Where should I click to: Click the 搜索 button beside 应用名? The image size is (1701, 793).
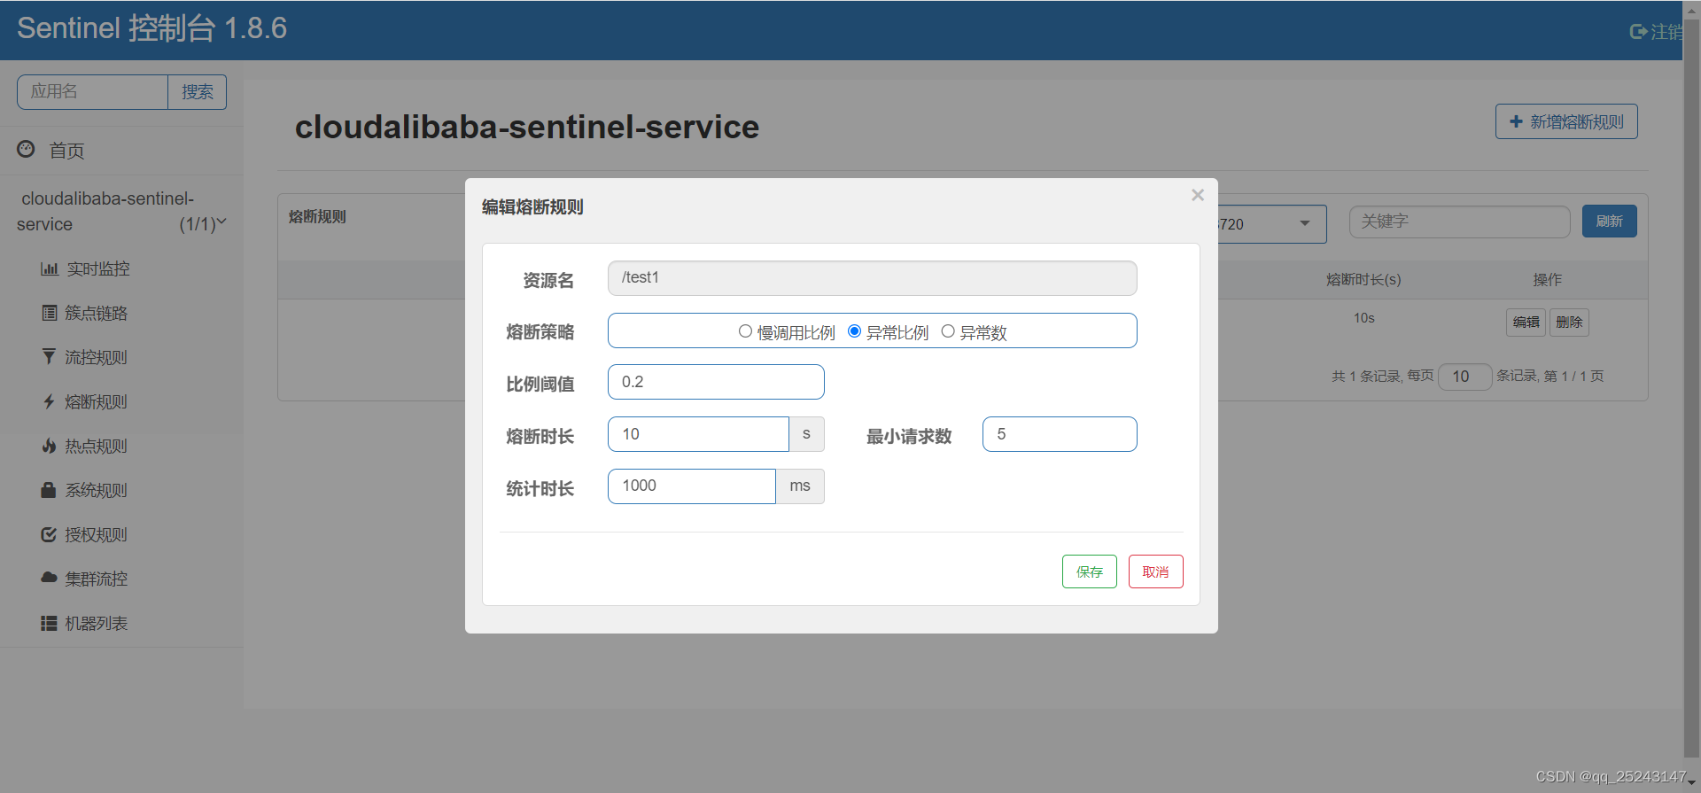pyautogui.click(x=197, y=92)
